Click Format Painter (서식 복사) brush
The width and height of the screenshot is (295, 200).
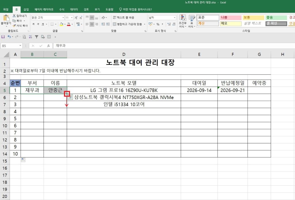click(x=14, y=26)
